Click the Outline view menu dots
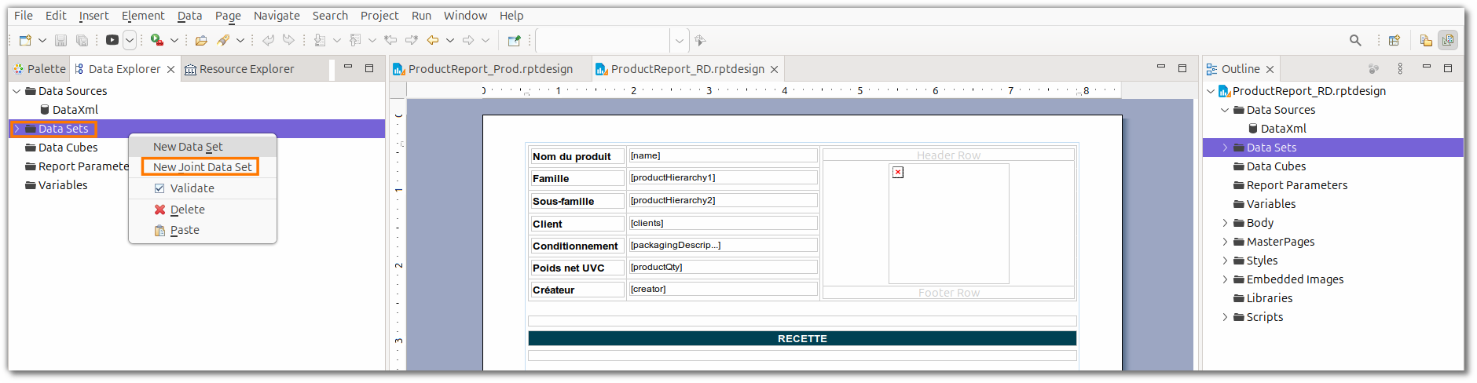The height and width of the screenshot is (383, 1477). (x=1400, y=69)
